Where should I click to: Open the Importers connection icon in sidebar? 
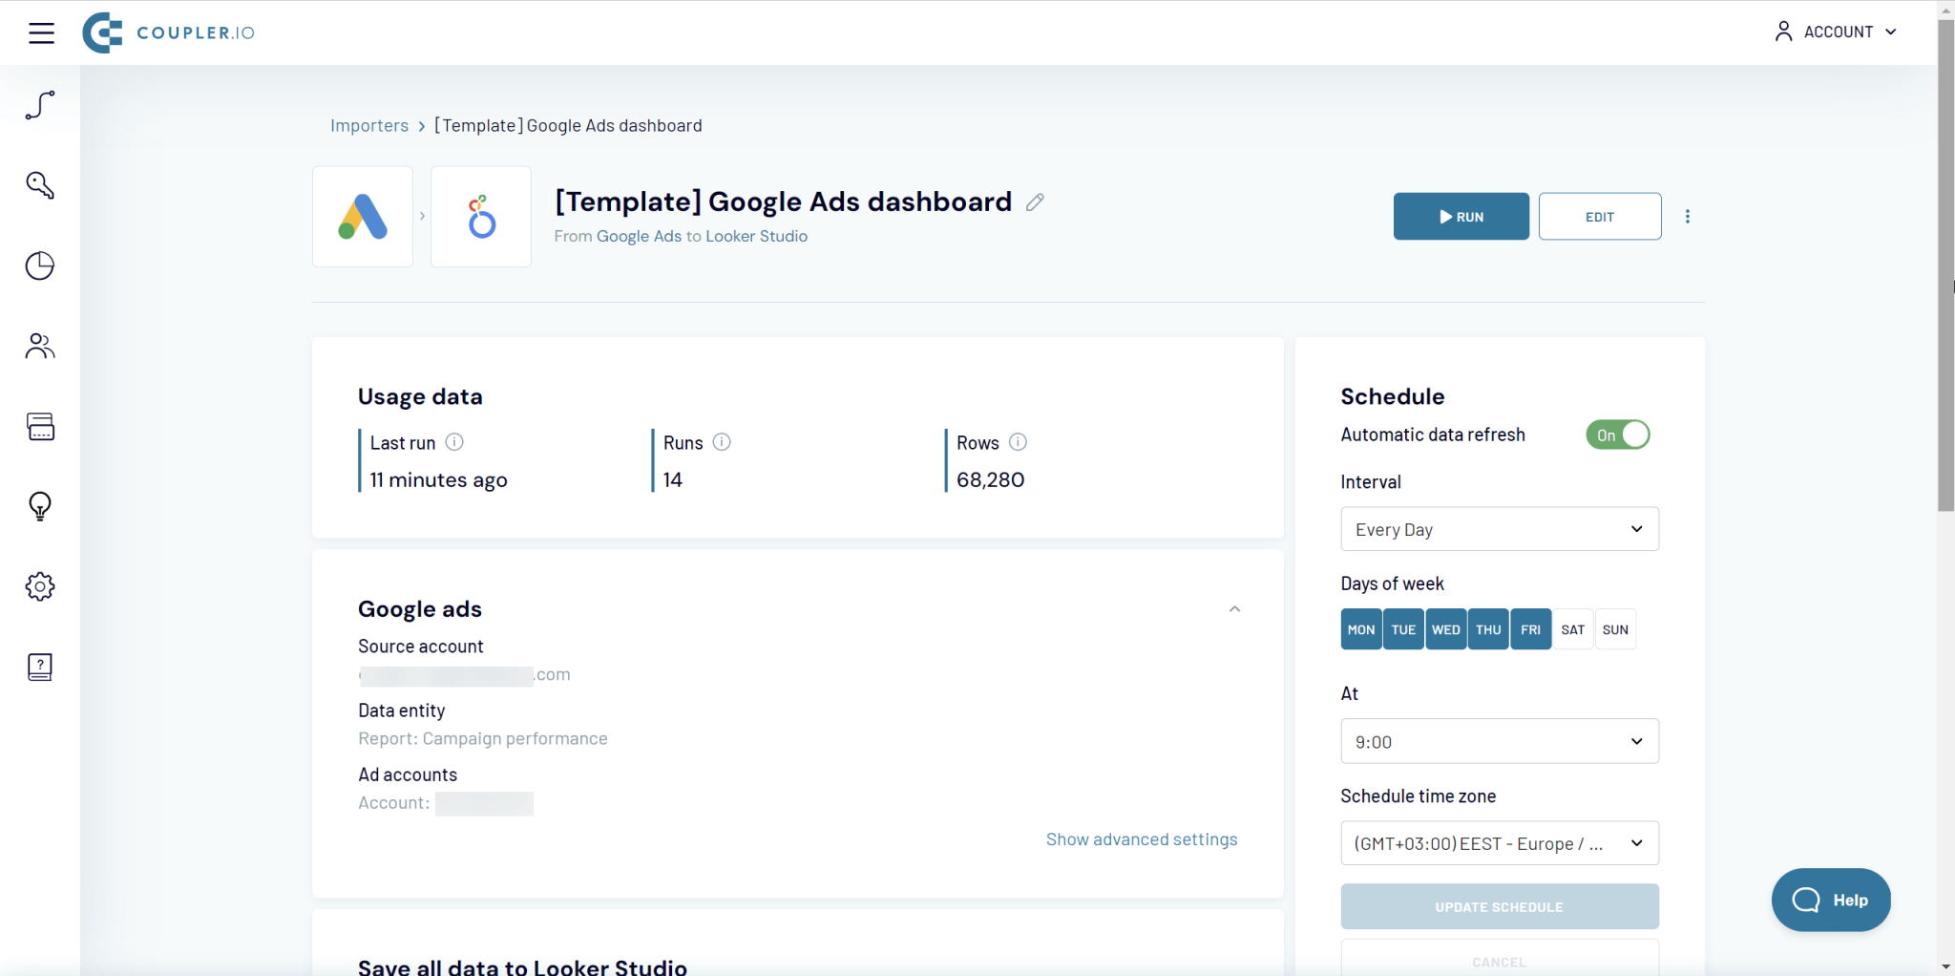coord(40,105)
